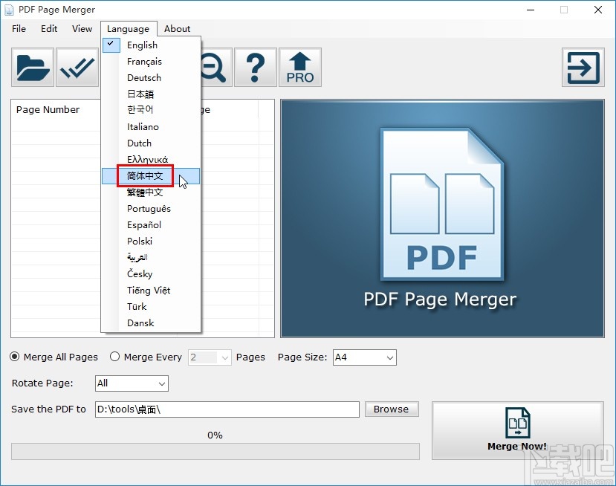The height and width of the screenshot is (486, 616).
Task: Minimize the PDF Page Merger window
Action: point(531,10)
